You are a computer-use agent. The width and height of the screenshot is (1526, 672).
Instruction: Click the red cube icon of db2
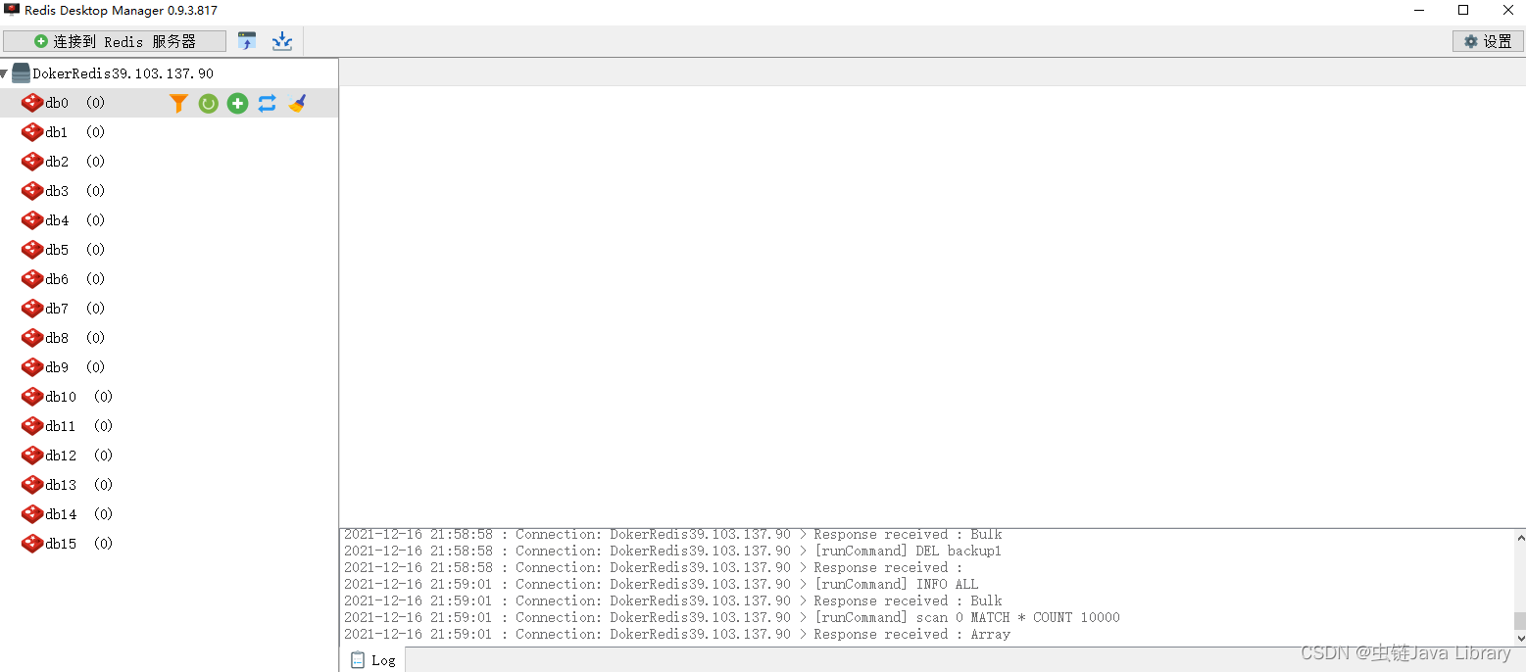[x=32, y=162]
